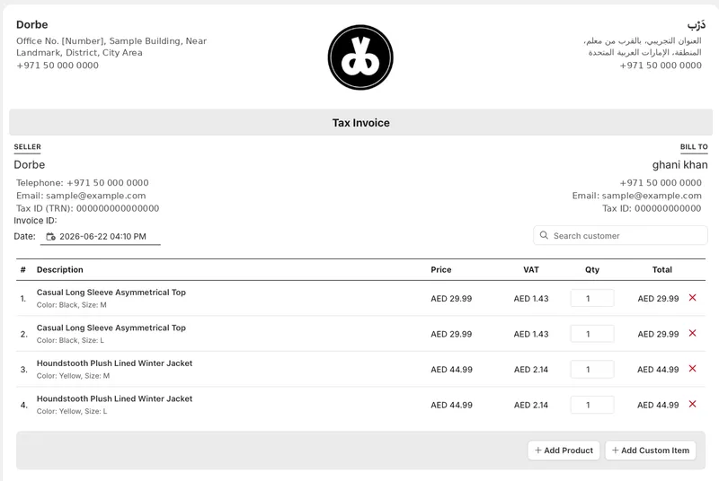Screen dimensions: 719x481
Task: Edit quantity for item 1 Black size M
Action: click(x=592, y=299)
